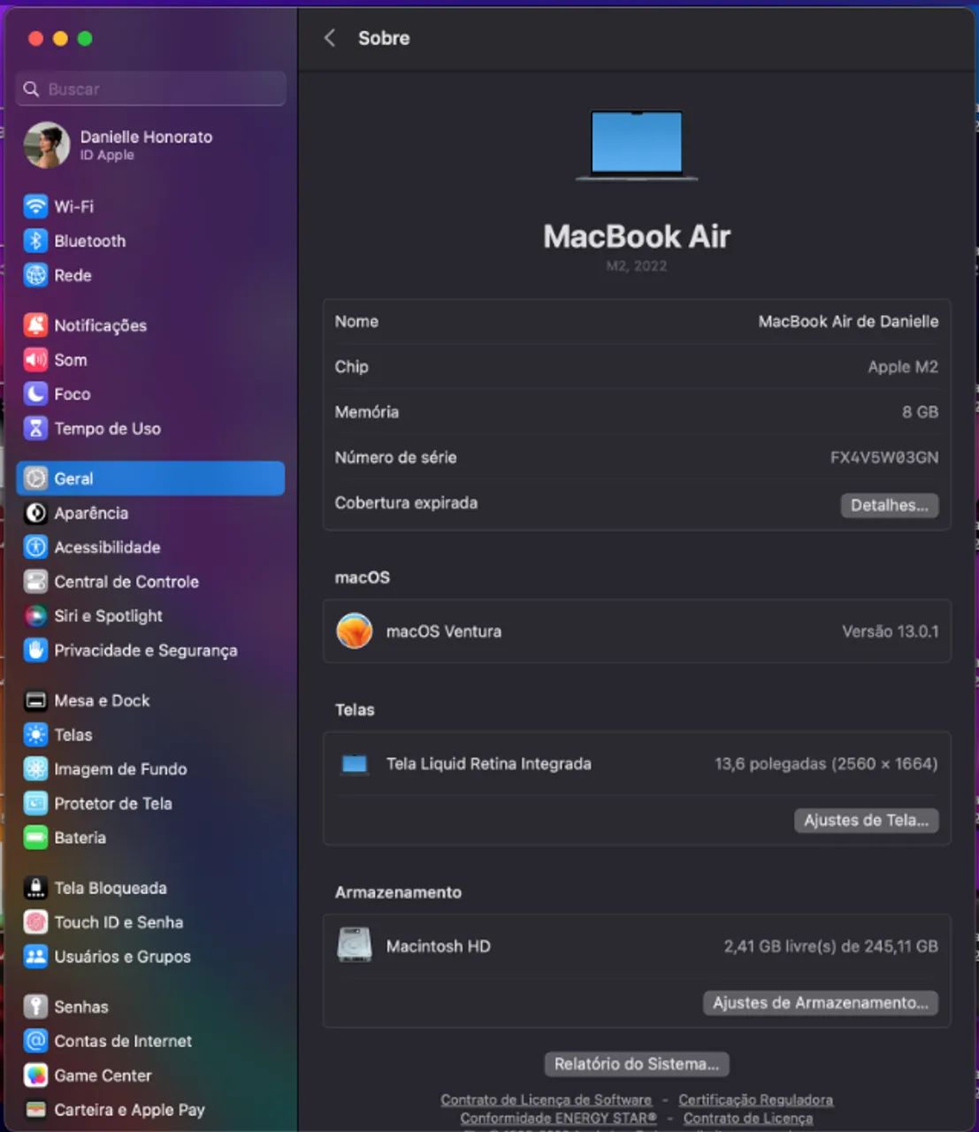979x1132 pixels.
Task: Click the Macintosh HD drive icon
Action: [x=355, y=945]
